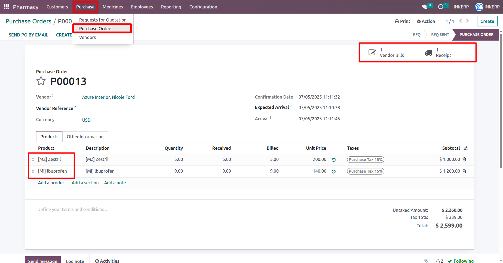The height and width of the screenshot is (263, 503).
Task: Go to previous record arrow
Action: (461, 21)
